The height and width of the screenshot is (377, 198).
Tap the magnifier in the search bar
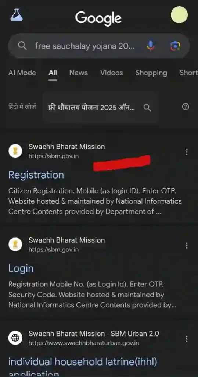coord(22,46)
